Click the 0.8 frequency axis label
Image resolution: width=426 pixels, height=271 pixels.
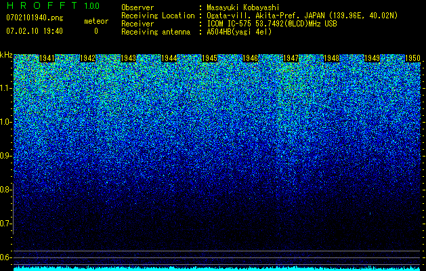[5, 190]
